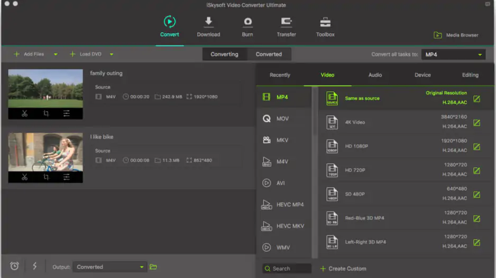Screen dimensions: 496x278
Task: Switch to the Device format tab
Action: [x=422, y=75]
